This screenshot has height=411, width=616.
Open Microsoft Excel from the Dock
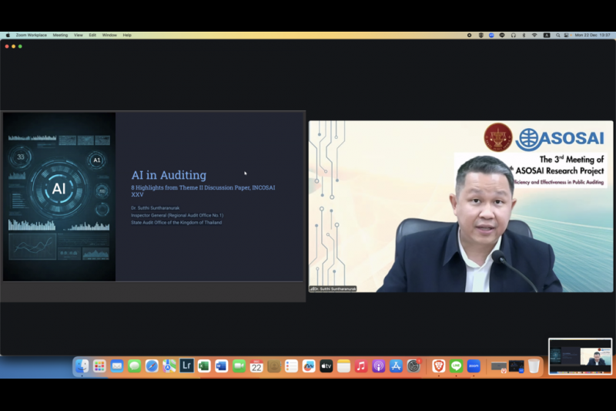[204, 366]
